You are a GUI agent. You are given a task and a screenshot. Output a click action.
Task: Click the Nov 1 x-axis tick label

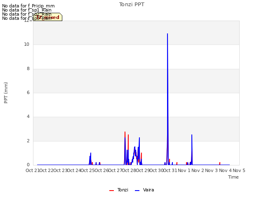pos(184,170)
